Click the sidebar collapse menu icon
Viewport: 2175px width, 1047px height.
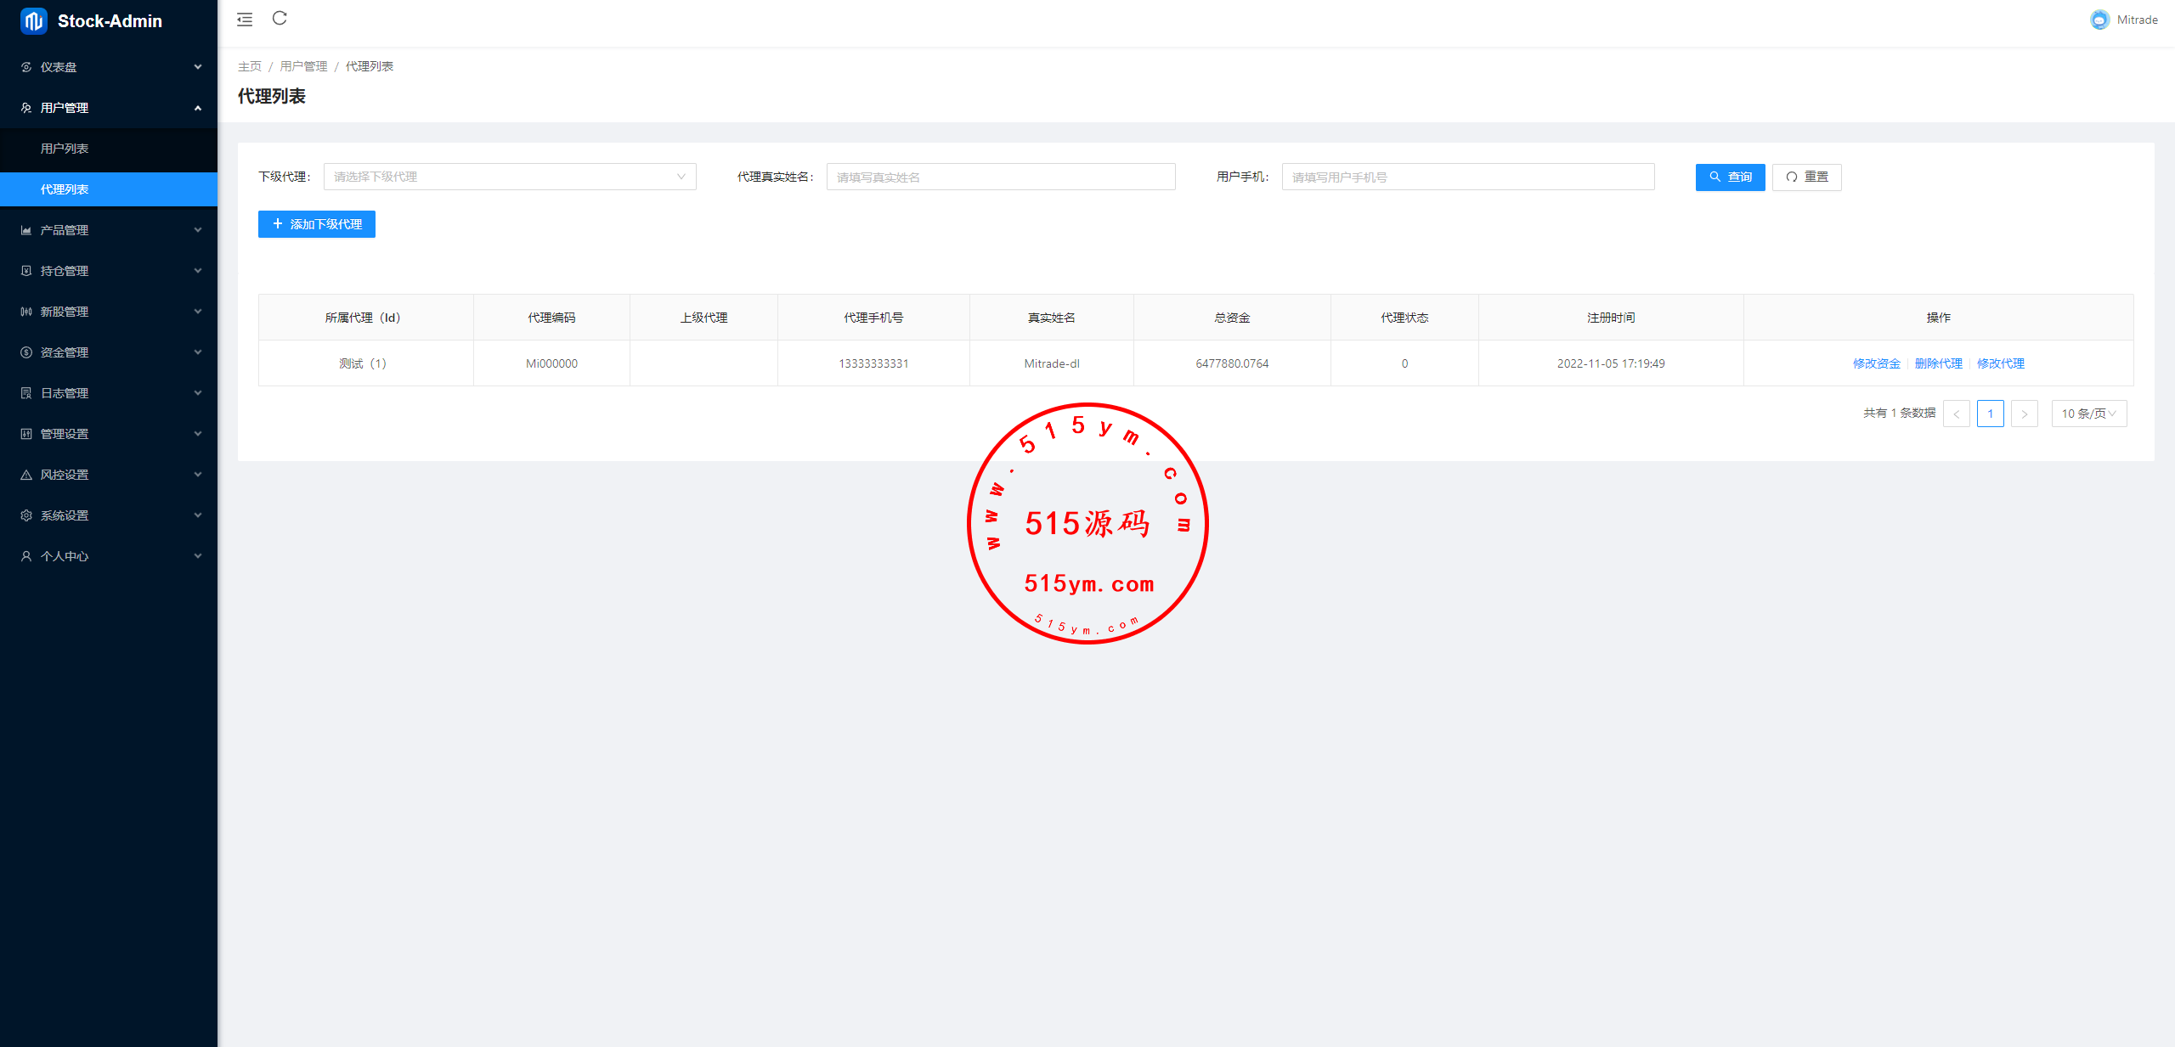[x=245, y=20]
